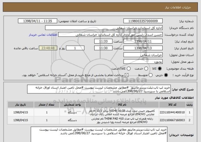The width and height of the screenshot is (201, 142).
Task: Click quantity 1 in the laptop row
Action: point(47,120)
